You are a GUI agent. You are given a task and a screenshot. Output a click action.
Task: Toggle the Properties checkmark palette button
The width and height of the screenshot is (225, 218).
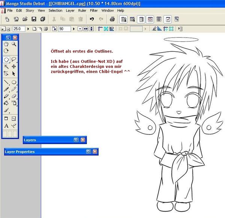tap(168, 19)
